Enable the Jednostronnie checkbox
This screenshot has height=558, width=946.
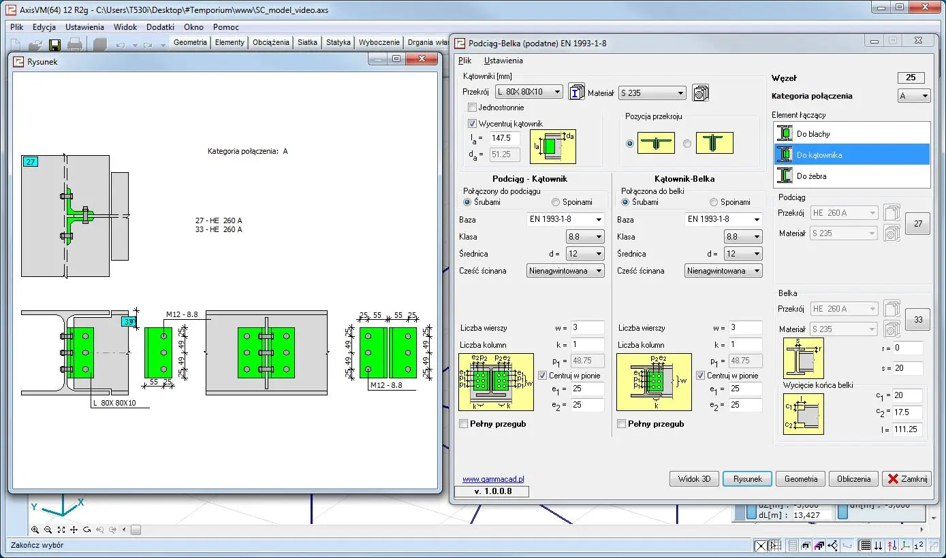point(473,108)
